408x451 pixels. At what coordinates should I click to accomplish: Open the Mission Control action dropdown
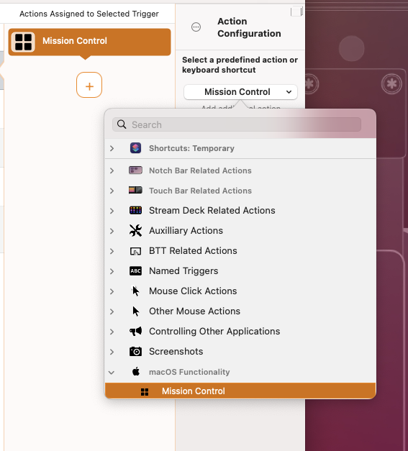click(x=240, y=92)
